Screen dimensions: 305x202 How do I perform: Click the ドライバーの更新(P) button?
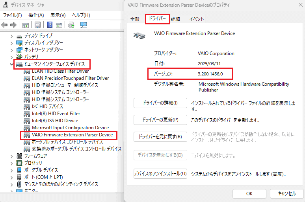tap(160, 120)
